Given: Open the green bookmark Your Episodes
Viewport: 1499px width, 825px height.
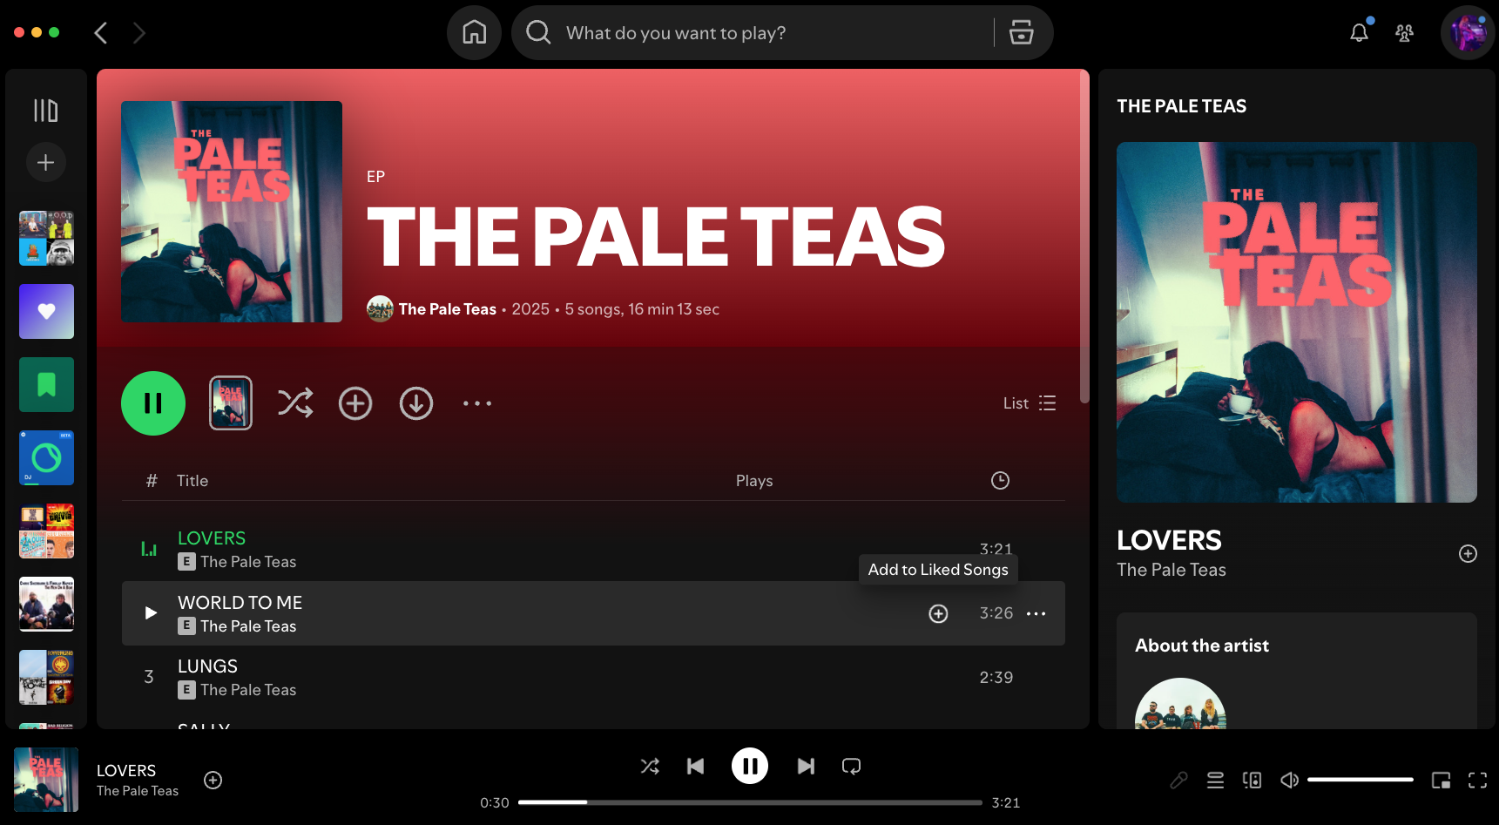Looking at the screenshot, I should [46, 384].
